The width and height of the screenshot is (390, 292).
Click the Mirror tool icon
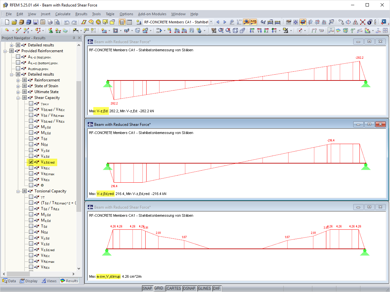point(355,22)
